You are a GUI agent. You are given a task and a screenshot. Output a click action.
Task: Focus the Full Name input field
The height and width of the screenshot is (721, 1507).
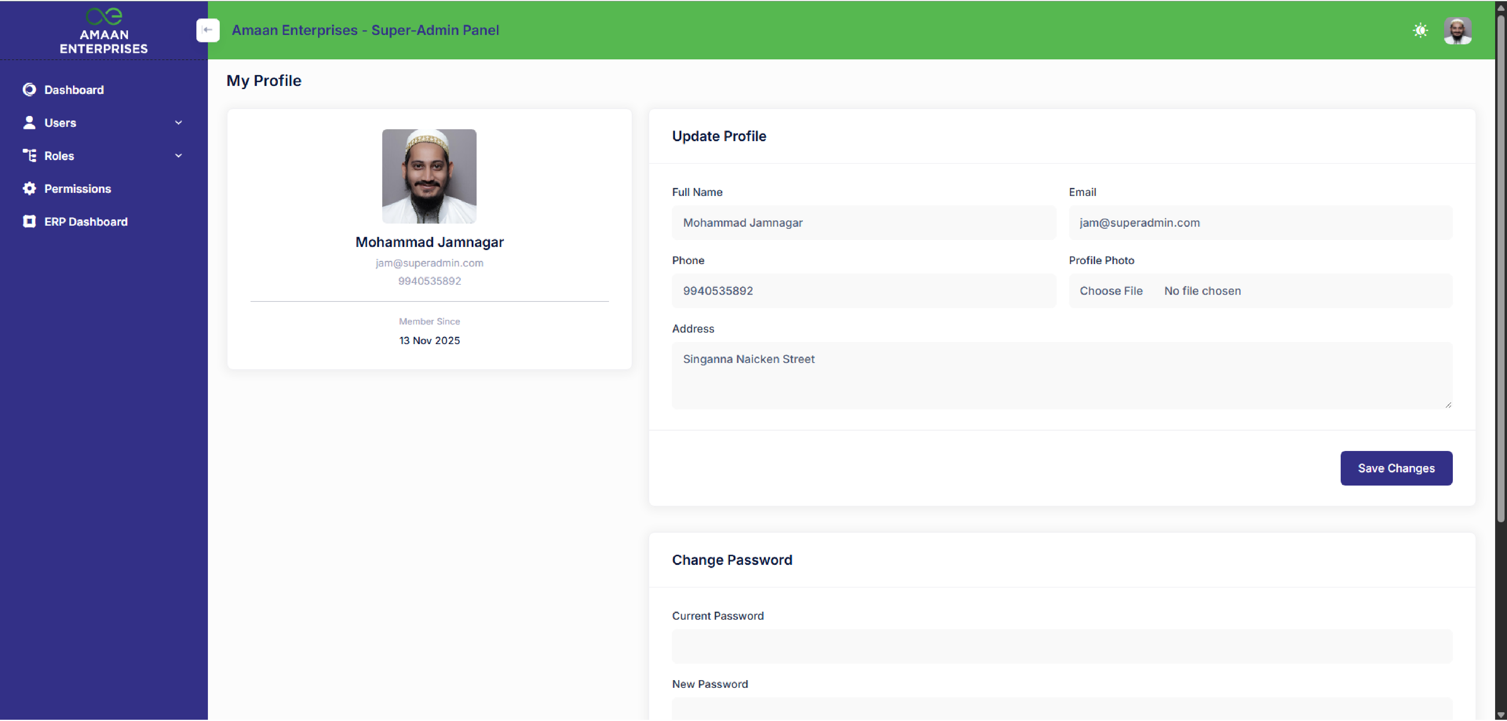pyautogui.click(x=863, y=222)
